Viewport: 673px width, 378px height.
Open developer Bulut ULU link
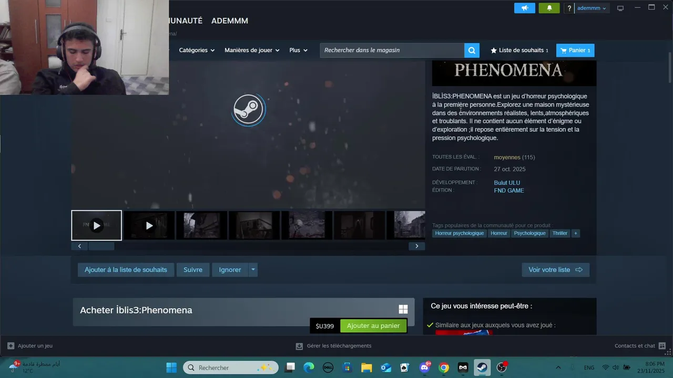pyautogui.click(x=507, y=183)
